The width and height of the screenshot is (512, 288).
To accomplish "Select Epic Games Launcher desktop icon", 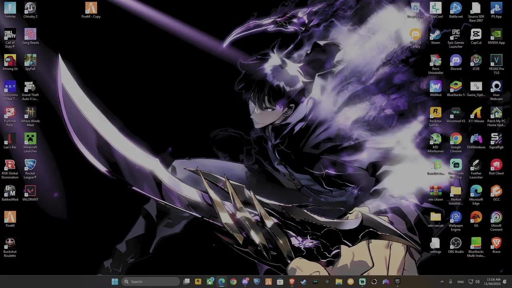I will click(x=456, y=38).
